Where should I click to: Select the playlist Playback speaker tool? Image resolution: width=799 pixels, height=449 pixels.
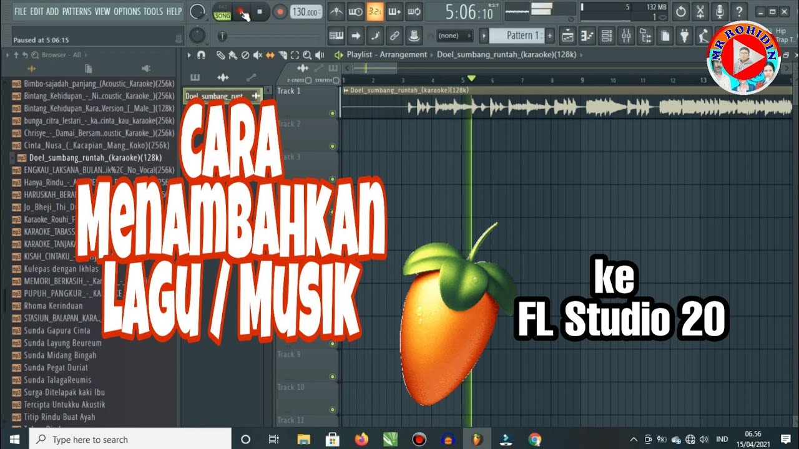pos(320,55)
